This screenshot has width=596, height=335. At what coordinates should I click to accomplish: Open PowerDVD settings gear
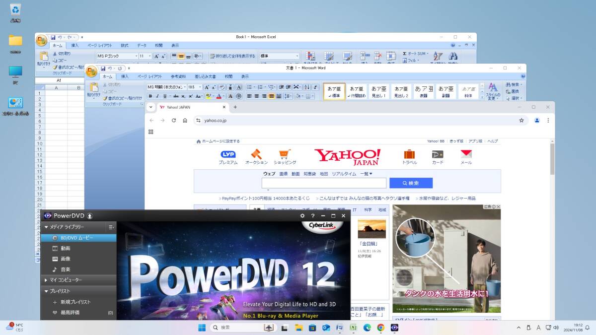pyautogui.click(x=302, y=216)
